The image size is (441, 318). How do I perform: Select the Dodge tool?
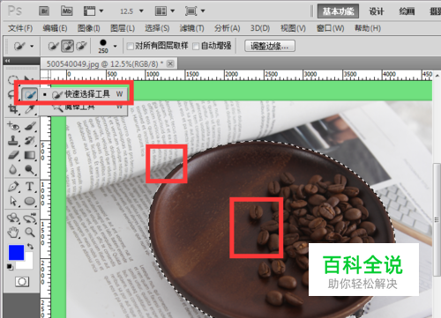click(x=30, y=169)
